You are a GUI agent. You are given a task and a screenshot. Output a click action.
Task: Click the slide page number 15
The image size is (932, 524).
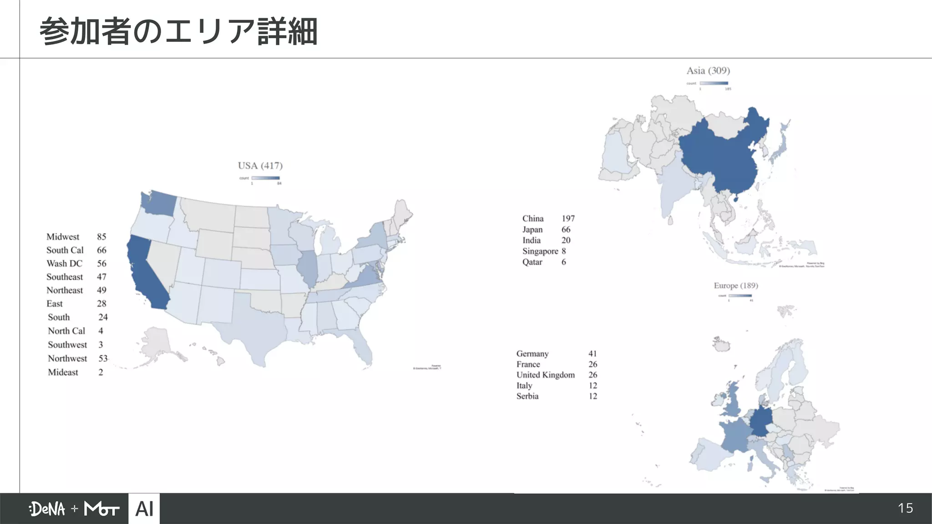pyautogui.click(x=905, y=508)
